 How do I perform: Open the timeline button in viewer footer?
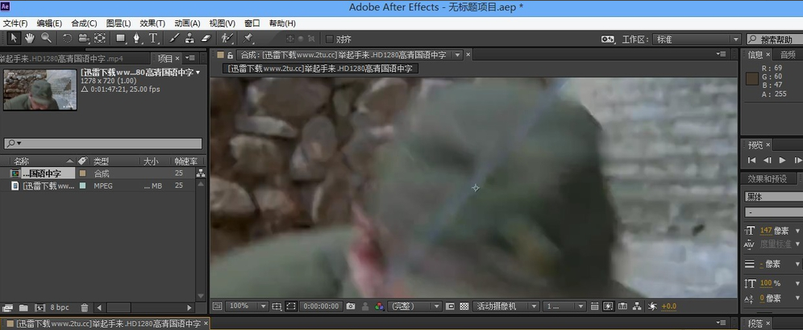[x=622, y=307]
